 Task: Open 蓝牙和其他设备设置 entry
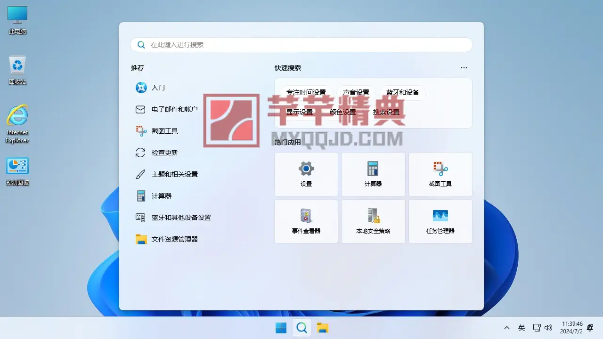point(181,218)
